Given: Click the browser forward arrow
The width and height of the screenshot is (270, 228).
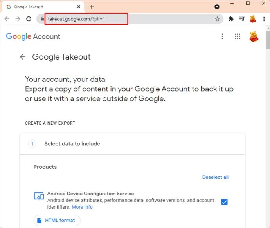Looking at the screenshot, I should tap(18, 19).
